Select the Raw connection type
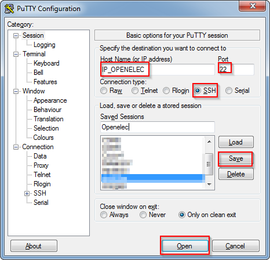Viewport: 270px width, 260px height. click(x=104, y=91)
